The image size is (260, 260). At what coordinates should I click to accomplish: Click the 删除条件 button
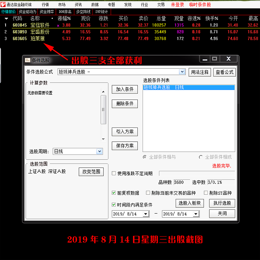click(125, 104)
